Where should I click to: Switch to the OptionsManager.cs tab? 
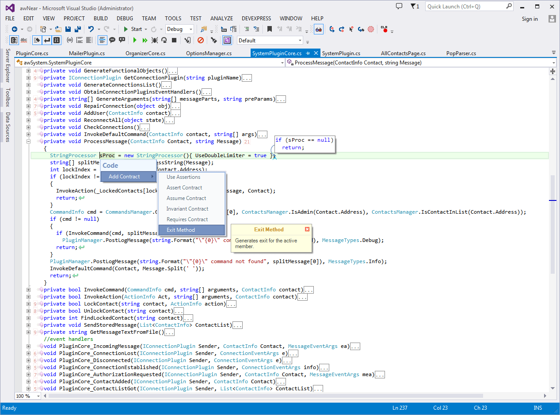209,53
